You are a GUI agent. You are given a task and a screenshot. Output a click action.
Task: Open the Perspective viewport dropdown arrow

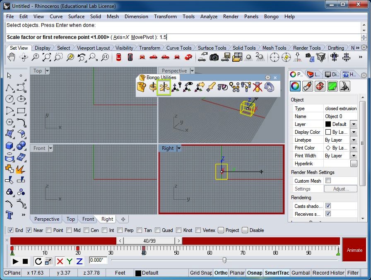click(x=192, y=71)
